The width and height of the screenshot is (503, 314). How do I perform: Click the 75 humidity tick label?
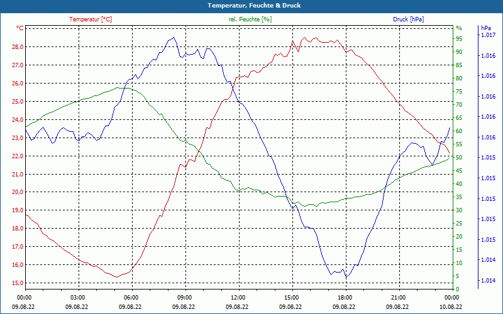point(459,92)
